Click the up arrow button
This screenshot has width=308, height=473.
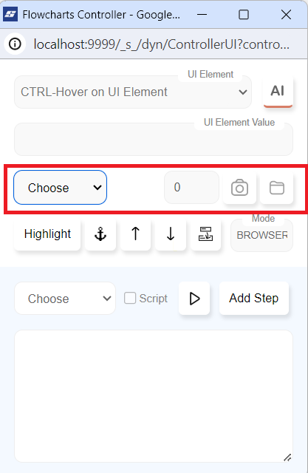135,234
